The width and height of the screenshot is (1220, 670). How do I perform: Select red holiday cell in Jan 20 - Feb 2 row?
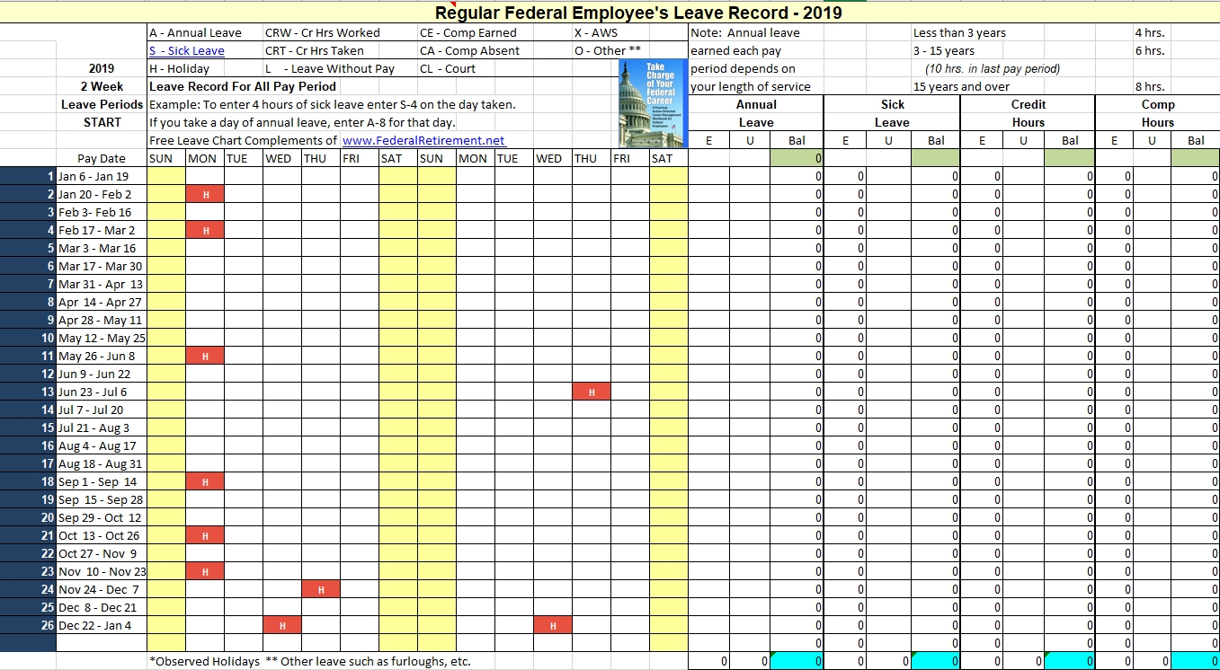click(x=205, y=195)
